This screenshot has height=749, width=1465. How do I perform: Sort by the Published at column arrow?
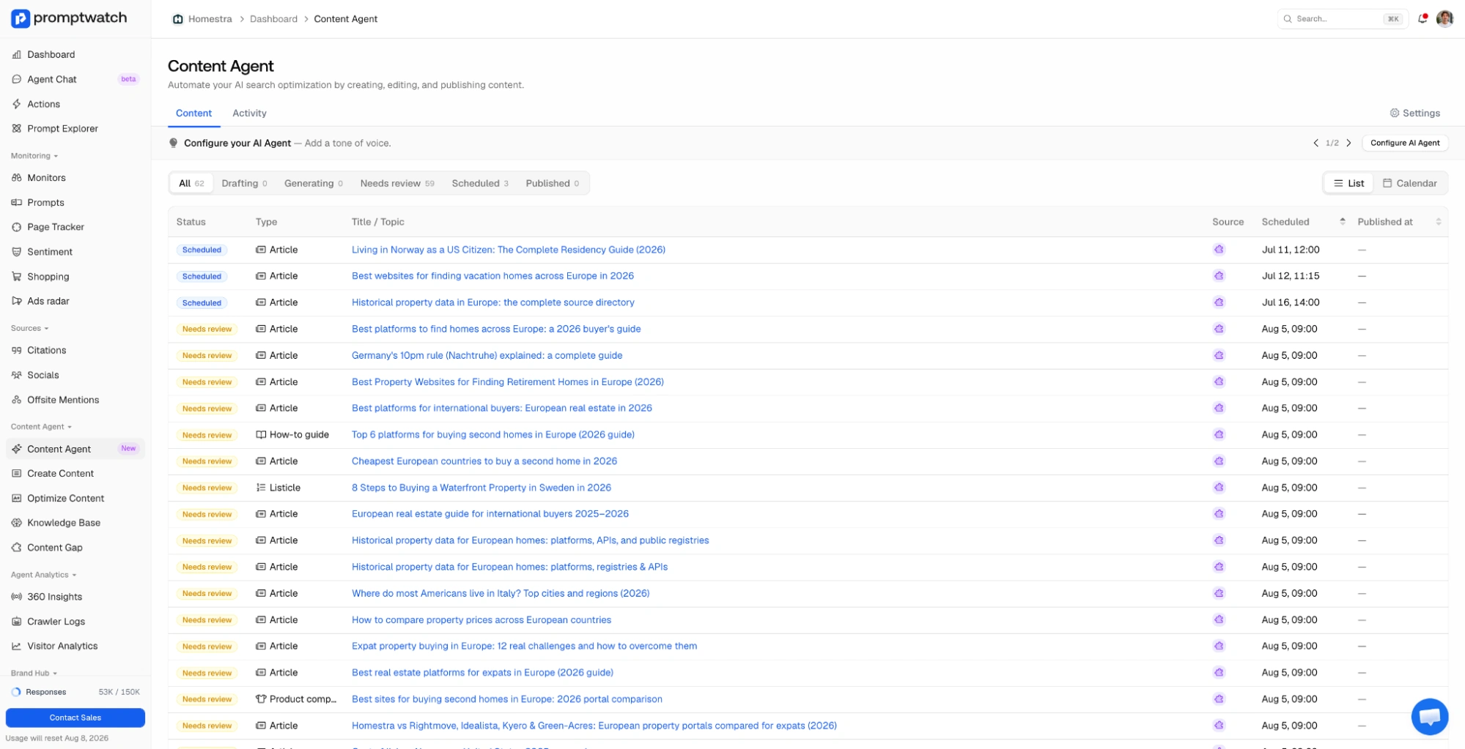pos(1438,222)
